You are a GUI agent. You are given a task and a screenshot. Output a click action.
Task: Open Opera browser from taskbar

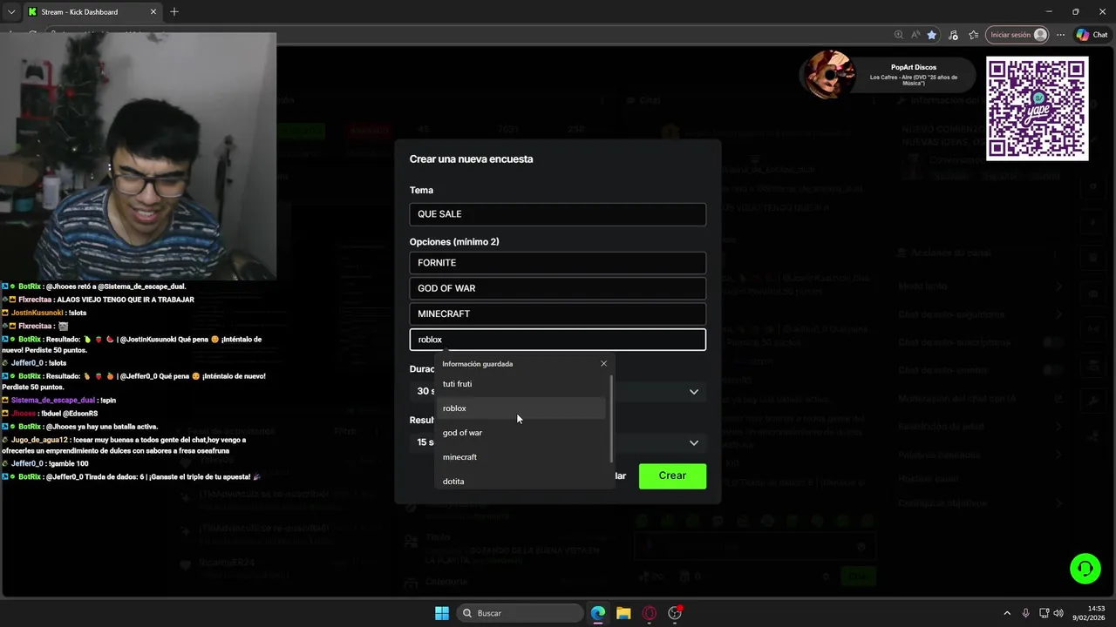click(649, 613)
